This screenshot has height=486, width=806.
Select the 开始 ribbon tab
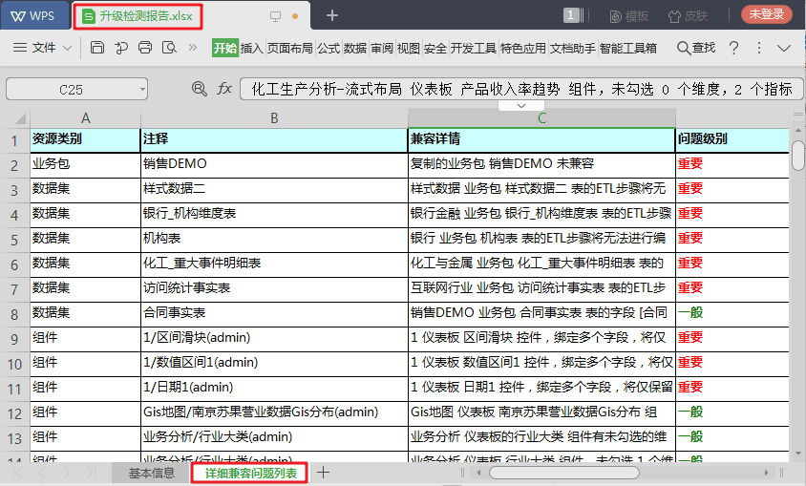[225, 49]
